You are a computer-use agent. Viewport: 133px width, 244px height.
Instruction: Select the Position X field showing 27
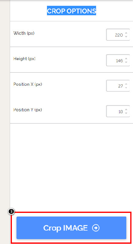[118, 86]
